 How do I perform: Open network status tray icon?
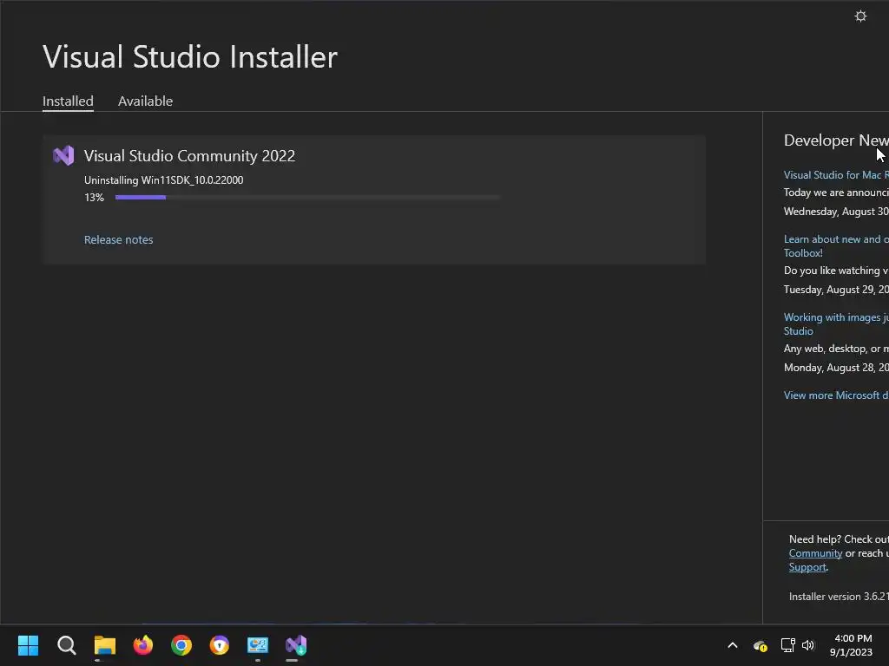[787, 645]
